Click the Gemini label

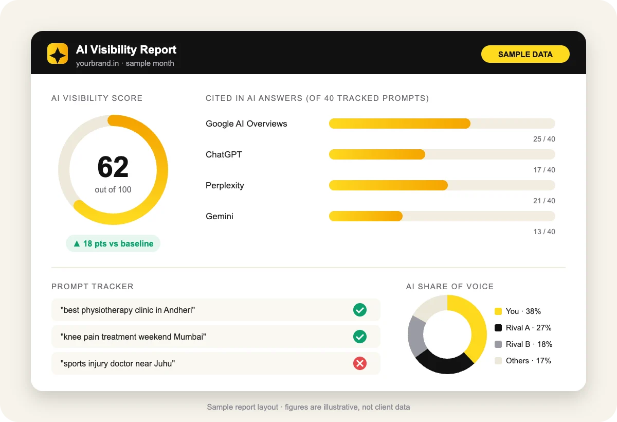(220, 216)
